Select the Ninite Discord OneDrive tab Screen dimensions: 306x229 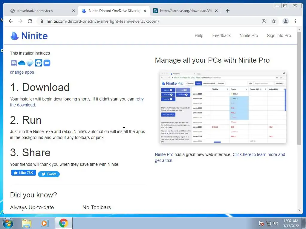pyautogui.click(x=114, y=11)
